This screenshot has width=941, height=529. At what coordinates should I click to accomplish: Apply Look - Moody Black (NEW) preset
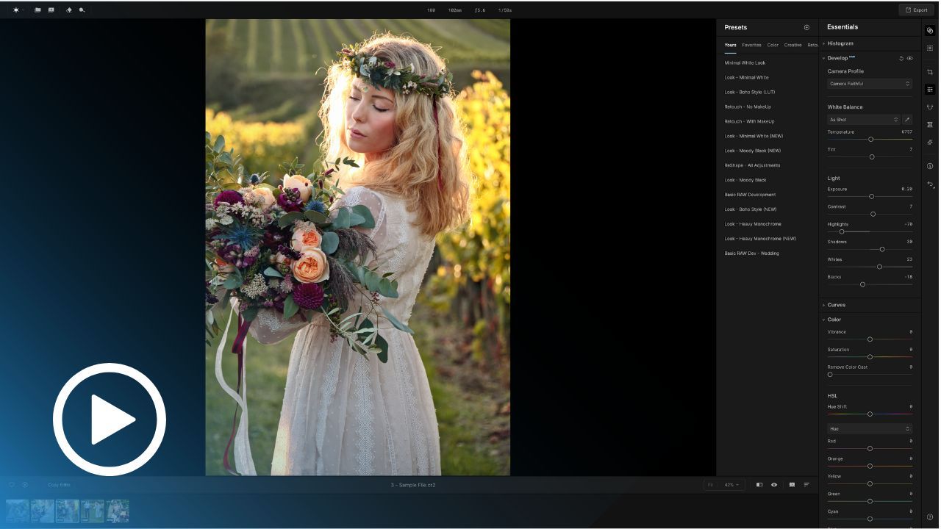(x=752, y=151)
